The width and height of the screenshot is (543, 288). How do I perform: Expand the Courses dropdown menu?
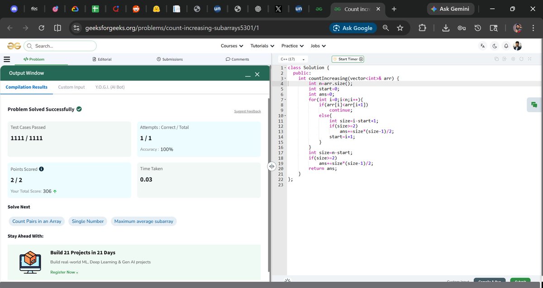232,46
